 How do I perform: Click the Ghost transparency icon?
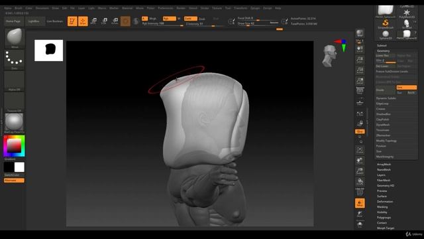click(360, 214)
